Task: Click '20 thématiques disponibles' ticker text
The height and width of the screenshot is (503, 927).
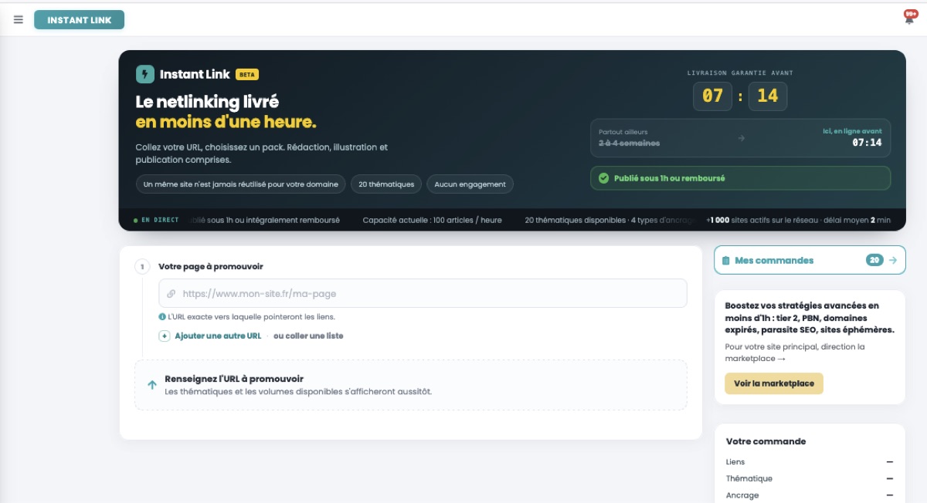Action: 576,220
